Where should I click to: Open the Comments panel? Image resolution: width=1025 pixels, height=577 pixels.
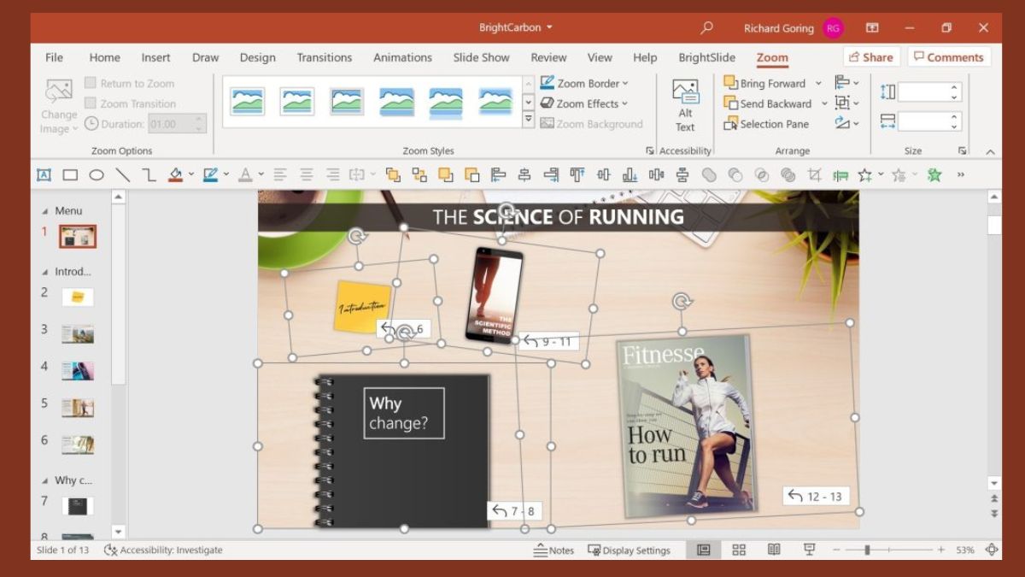(949, 56)
